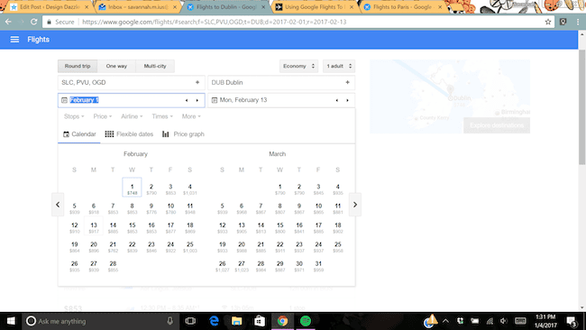This screenshot has height=330, width=586.
Task: Switch to the Price graph tab
Action: point(183,134)
